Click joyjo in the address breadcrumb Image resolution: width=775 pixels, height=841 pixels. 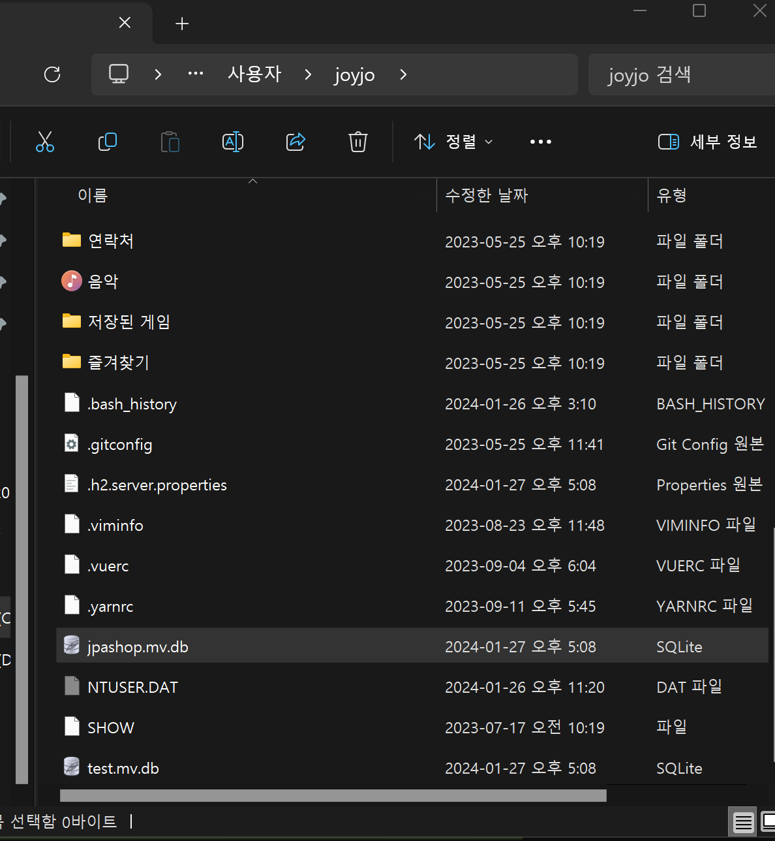(x=355, y=75)
